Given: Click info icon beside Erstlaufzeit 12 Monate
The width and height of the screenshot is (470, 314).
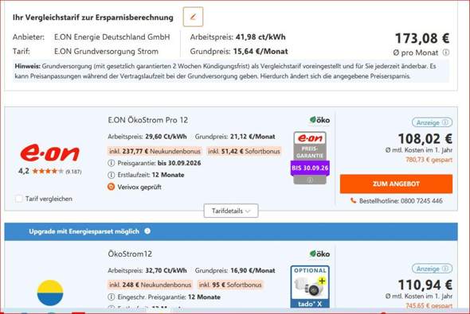Looking at the screenshot, I should 112,175.
